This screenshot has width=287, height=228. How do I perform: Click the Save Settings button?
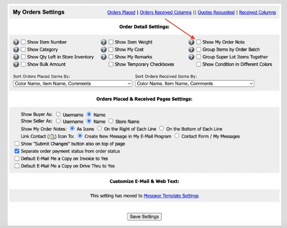144,217
